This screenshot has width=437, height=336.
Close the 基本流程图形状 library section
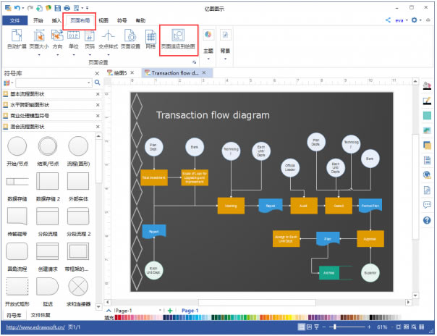[x=98, y=94]
